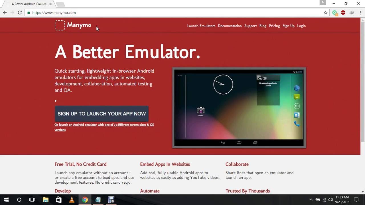Viewport: 365px width, 205px height.
Task: Open VLC media player from taskbar
Action: tap(72, 200)
